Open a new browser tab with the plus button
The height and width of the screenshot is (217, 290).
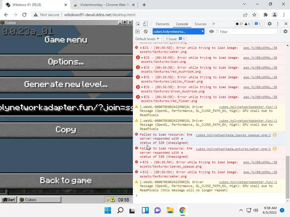pyautogui.click(x=144, y=5)
